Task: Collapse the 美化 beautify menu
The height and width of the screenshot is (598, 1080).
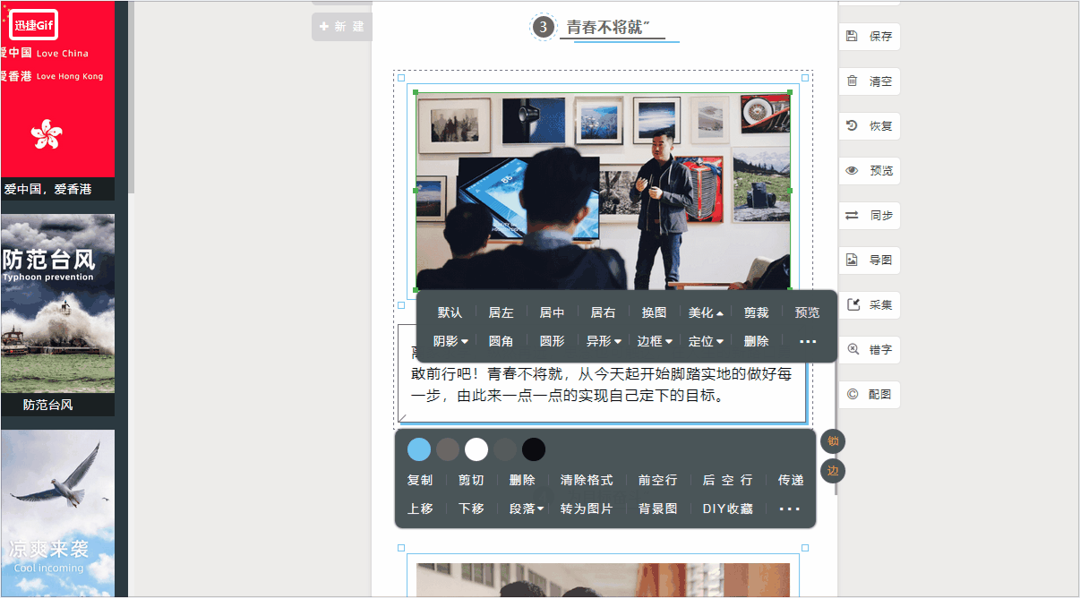Action: (706, 312)
